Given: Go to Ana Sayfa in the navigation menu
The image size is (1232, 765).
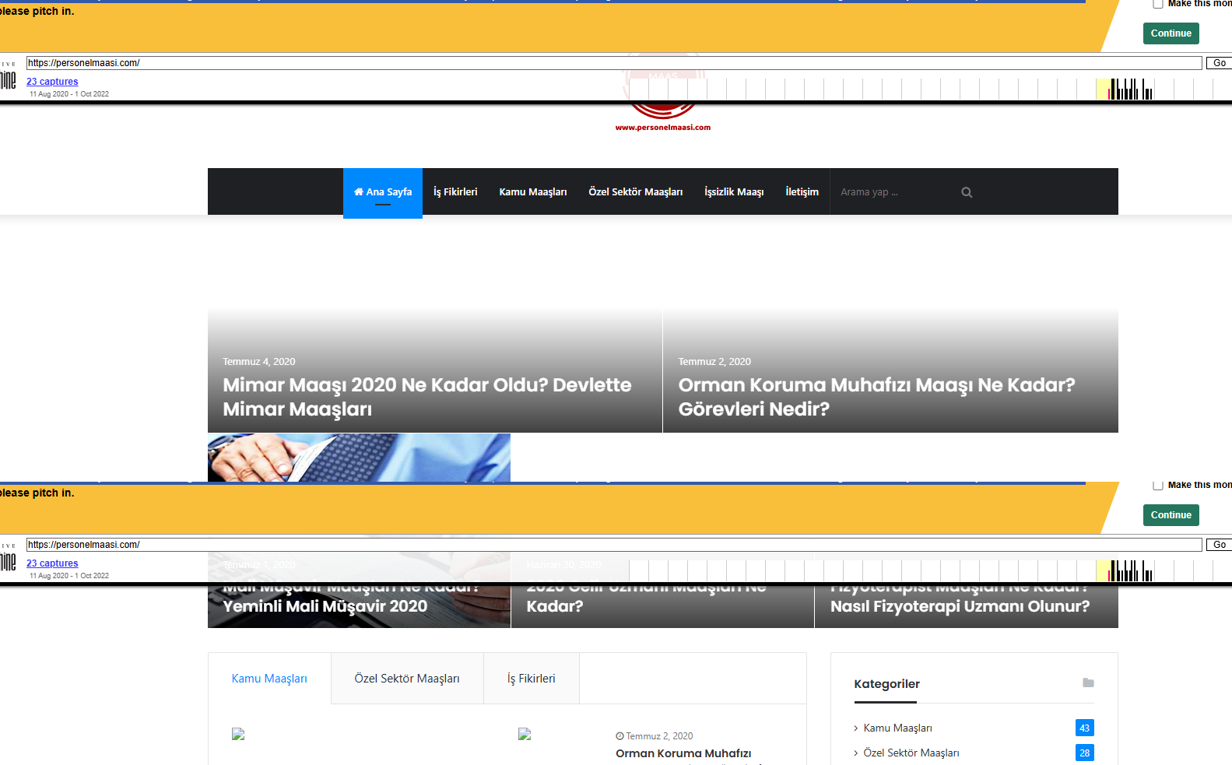Looking at the screenshot, I should 383,192.
